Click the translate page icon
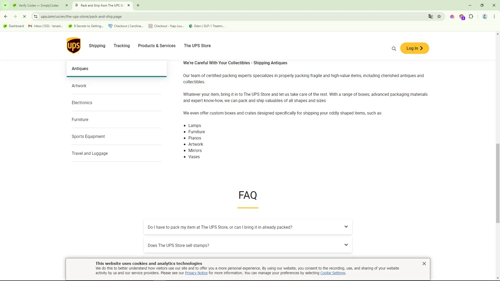 click(x=431, y=16)
